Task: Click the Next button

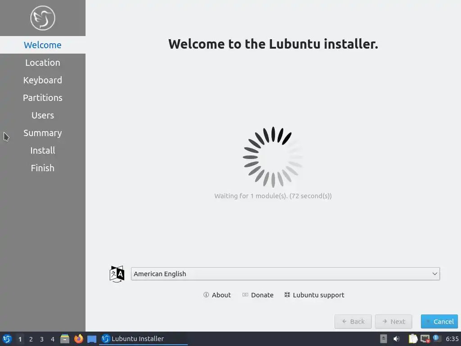Action: coord(393,322)
